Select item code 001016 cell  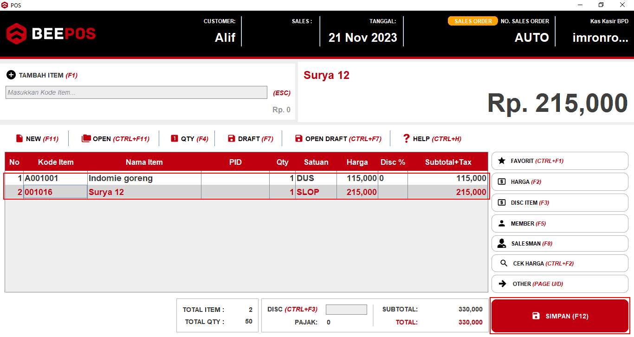click(56, 192)
